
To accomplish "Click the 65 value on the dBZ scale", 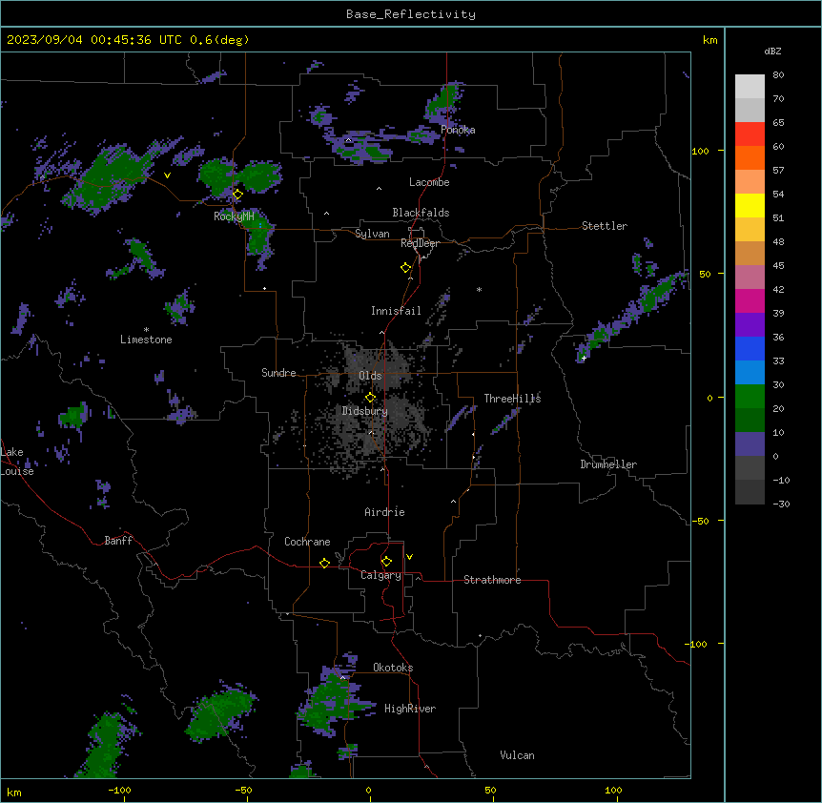I will coord(778,123).
